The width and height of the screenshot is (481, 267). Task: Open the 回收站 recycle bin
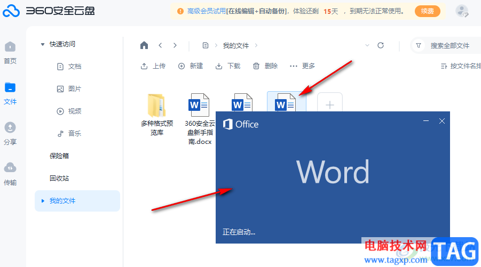coord(59,178)
